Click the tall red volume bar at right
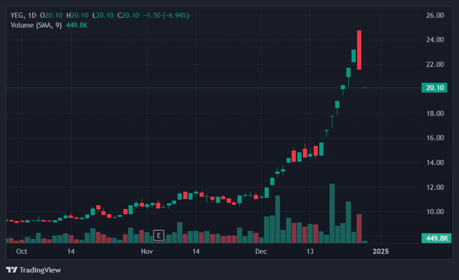459x280 pixels. pyautogui.click(x=359, y=229)
